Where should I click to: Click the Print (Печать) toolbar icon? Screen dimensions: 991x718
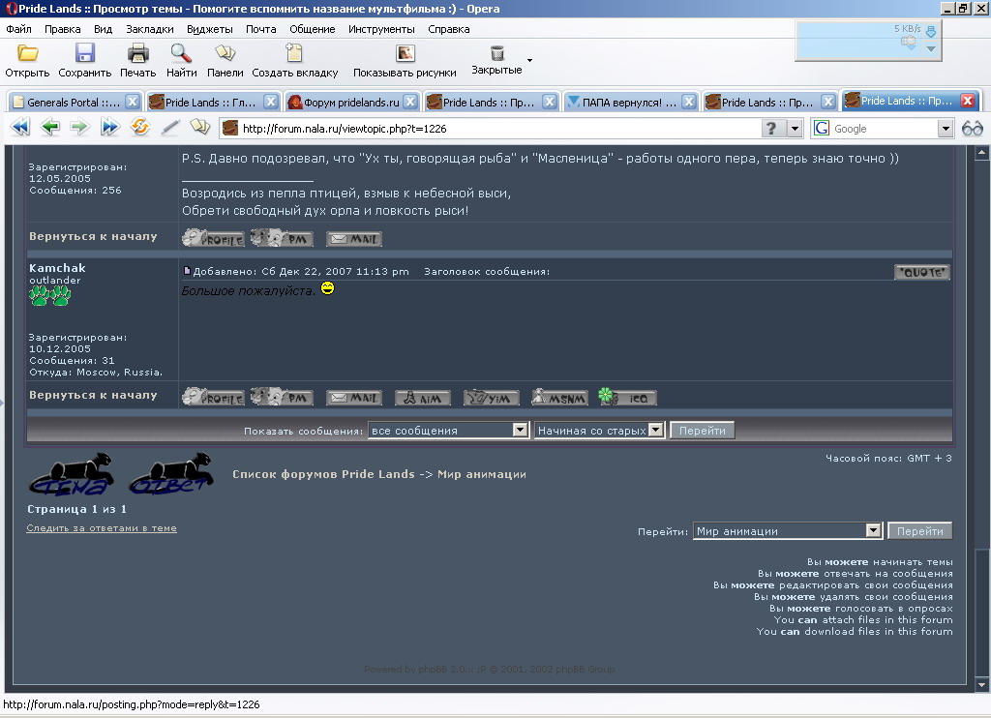(137, 54)
